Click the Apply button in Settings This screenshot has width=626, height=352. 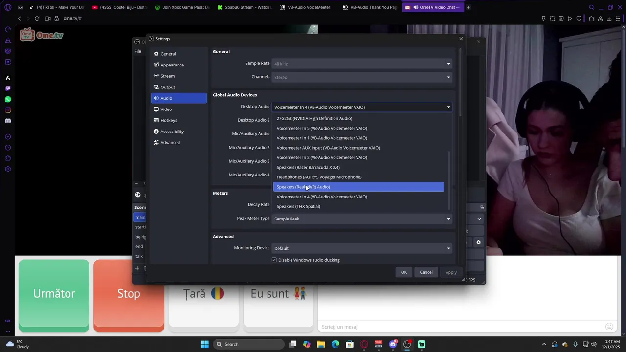(x=451, y=272)
